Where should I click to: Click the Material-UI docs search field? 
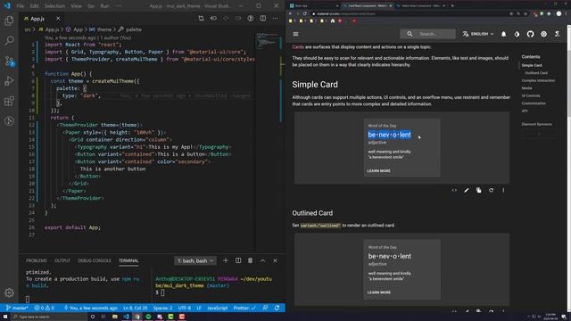pyautogui.click(x=427, y=34)
